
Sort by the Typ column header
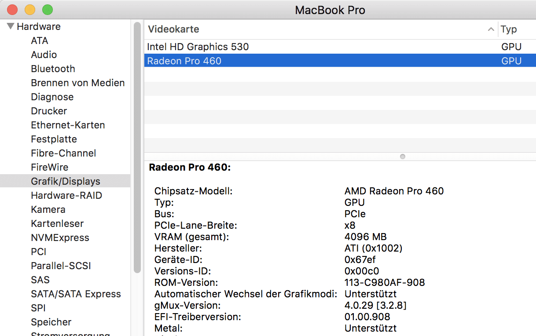click(509, 29)
